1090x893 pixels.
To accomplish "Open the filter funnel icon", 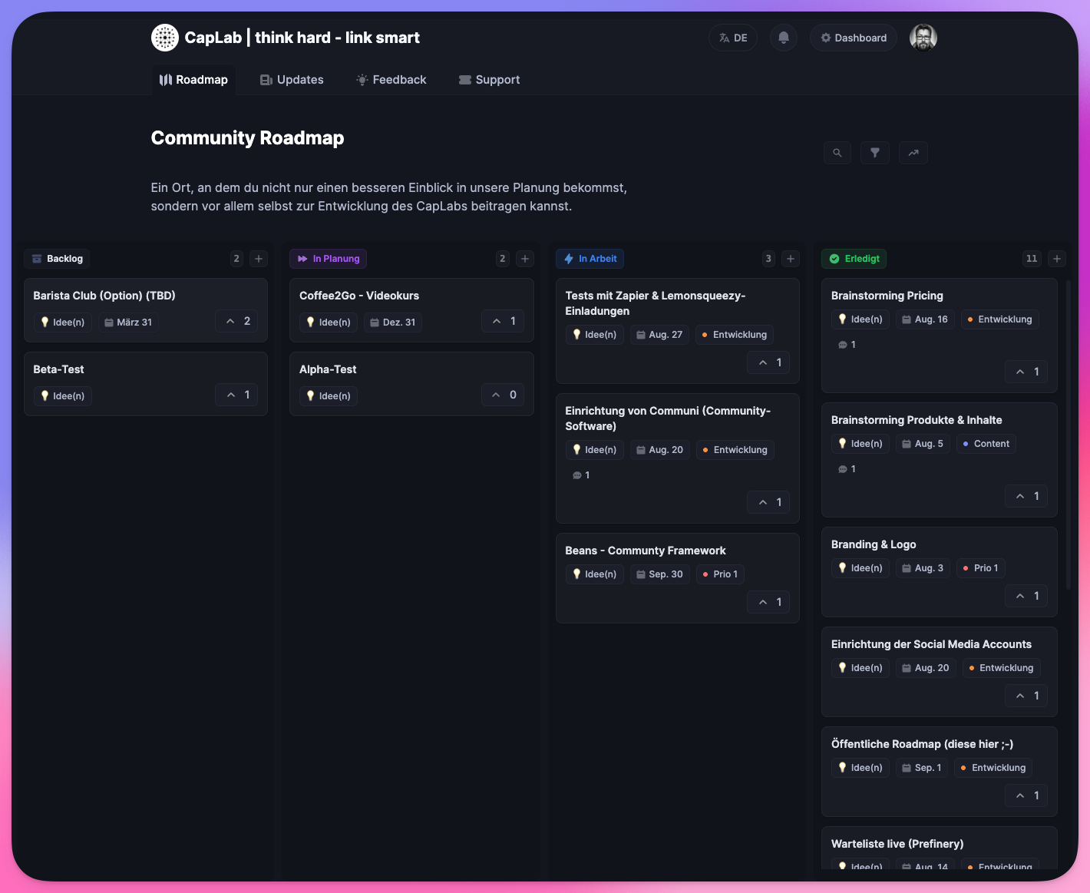I will 875,153.
